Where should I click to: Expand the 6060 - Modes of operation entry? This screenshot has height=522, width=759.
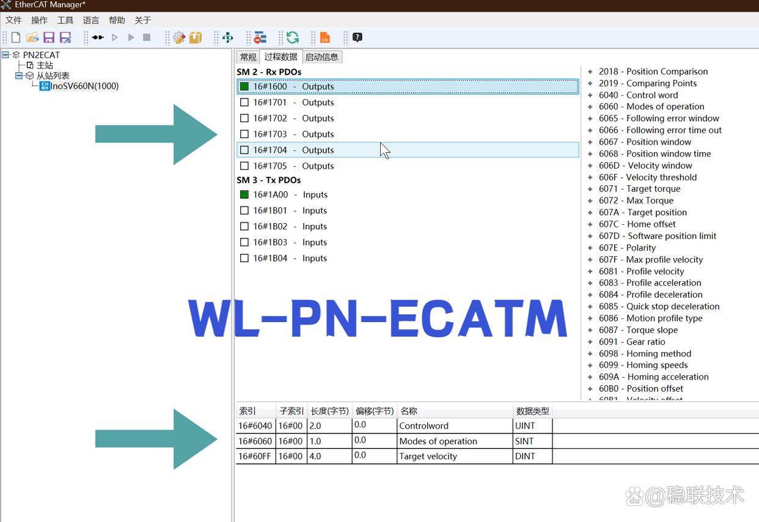590,107
